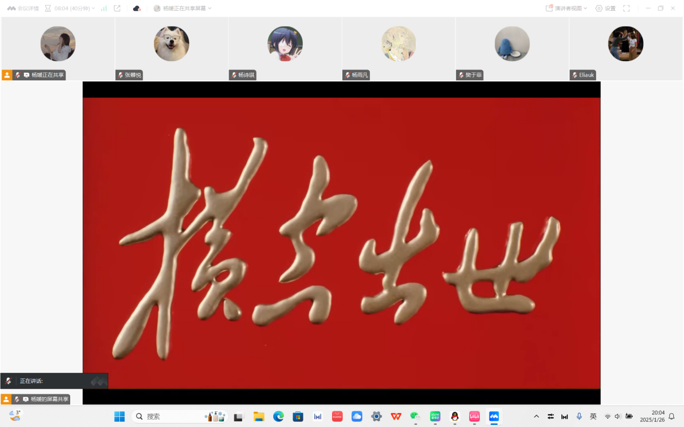Click the cloud recording icon
Screen dimensions: 684x427
(x=137, y=9)
